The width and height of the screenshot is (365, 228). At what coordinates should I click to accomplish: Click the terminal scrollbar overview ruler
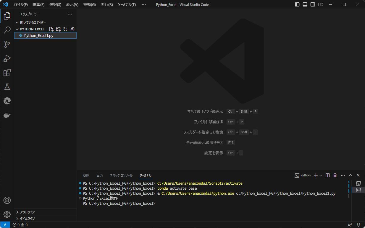349,189
